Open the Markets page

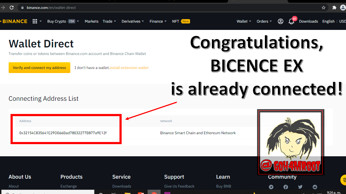click(92, 21)
